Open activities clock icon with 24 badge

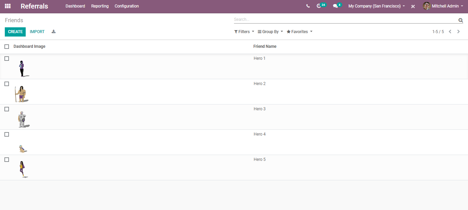click(321, 6)
